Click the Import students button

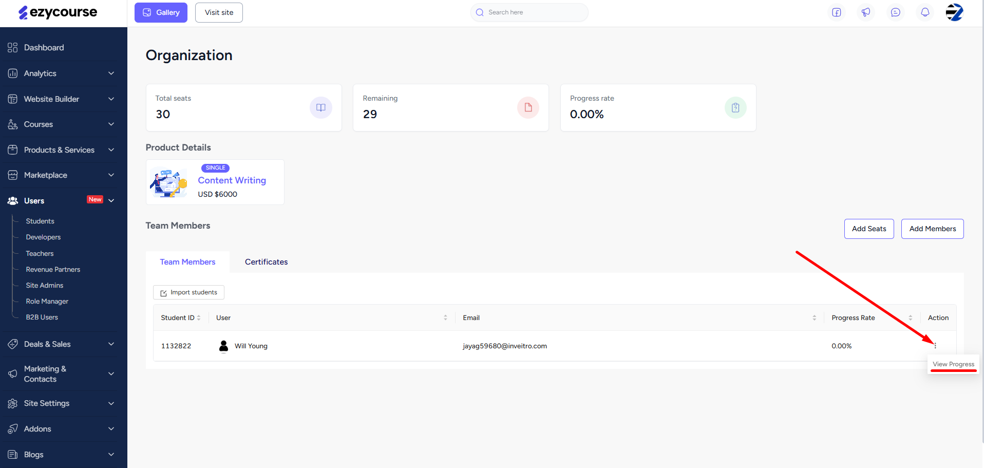188,292
